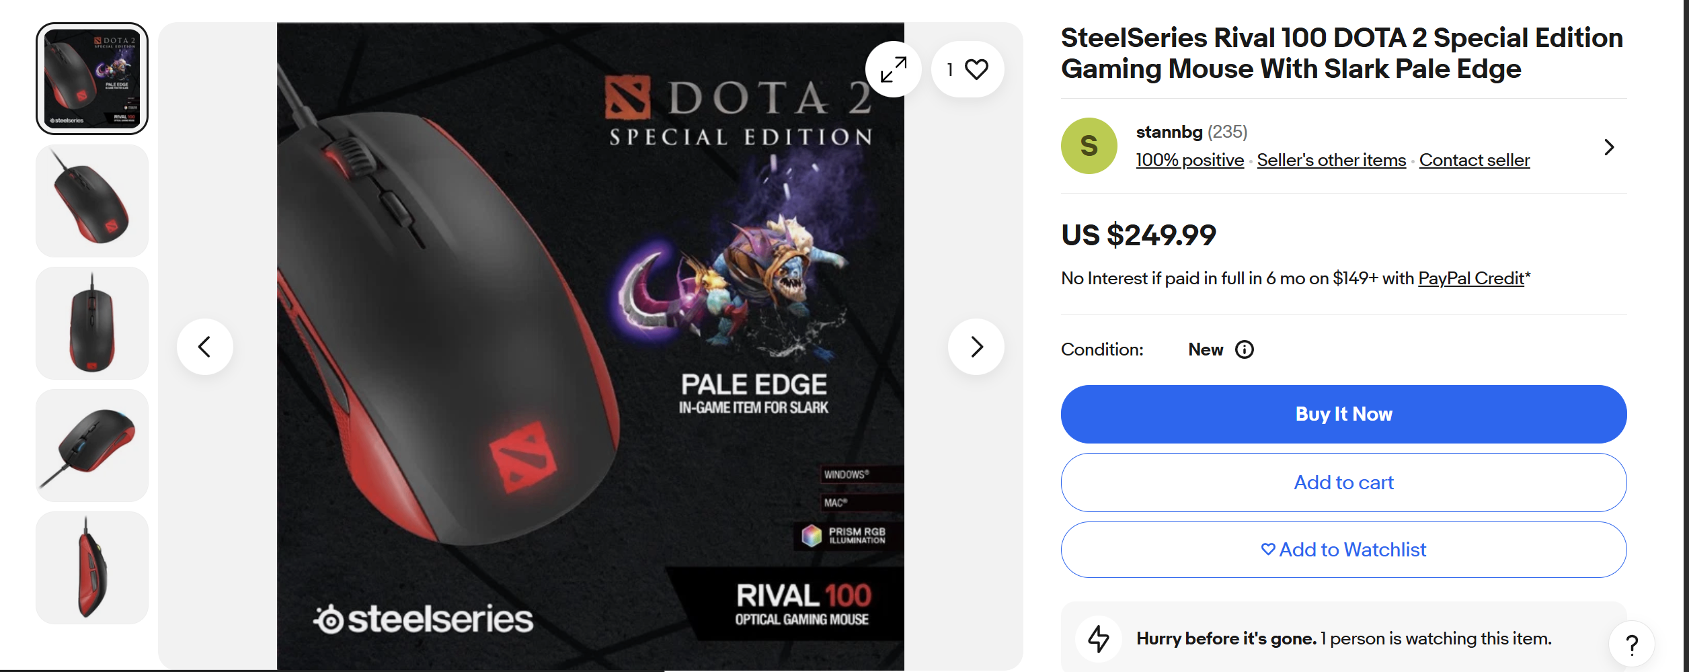Open Seller's other items link
The width and height of the screenshot is (1689, 672).
(x=1331, y=160)
